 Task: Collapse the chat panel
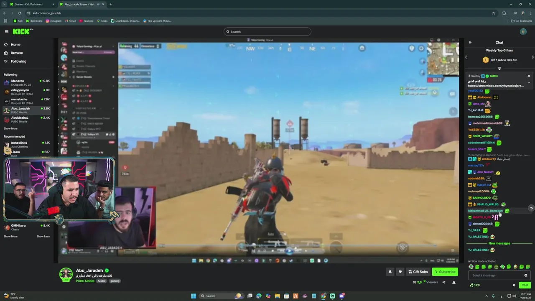click(470, 43)
